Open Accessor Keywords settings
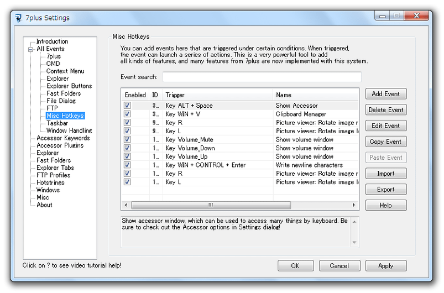444x293 pixels. (64, 138)
